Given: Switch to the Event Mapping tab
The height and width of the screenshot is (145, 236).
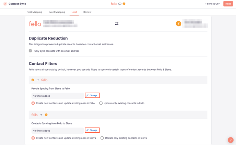Looking at the screenshot, I should point(57,12).
